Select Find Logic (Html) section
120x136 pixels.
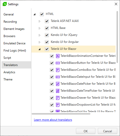click(x=16, y=51)
